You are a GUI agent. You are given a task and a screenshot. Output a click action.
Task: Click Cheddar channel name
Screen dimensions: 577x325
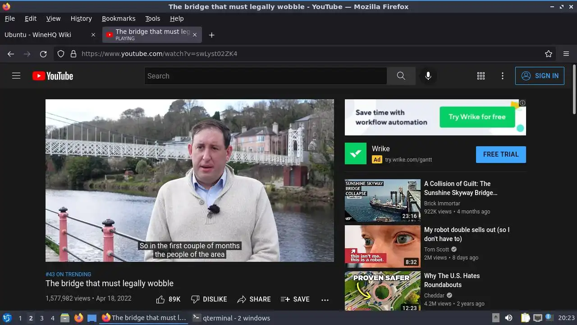pos(435,295)
